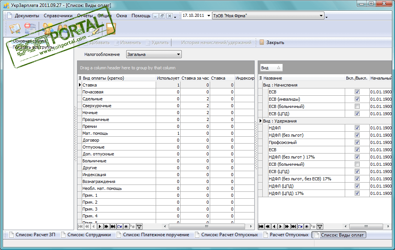Click right scroll arrow of left grid scrollbar
Screen dimensions: 395x250
251,226
